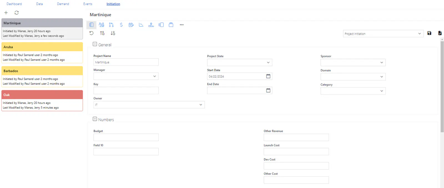
Task: Open the team members icon in toolbar
Action: coord(101,25)
